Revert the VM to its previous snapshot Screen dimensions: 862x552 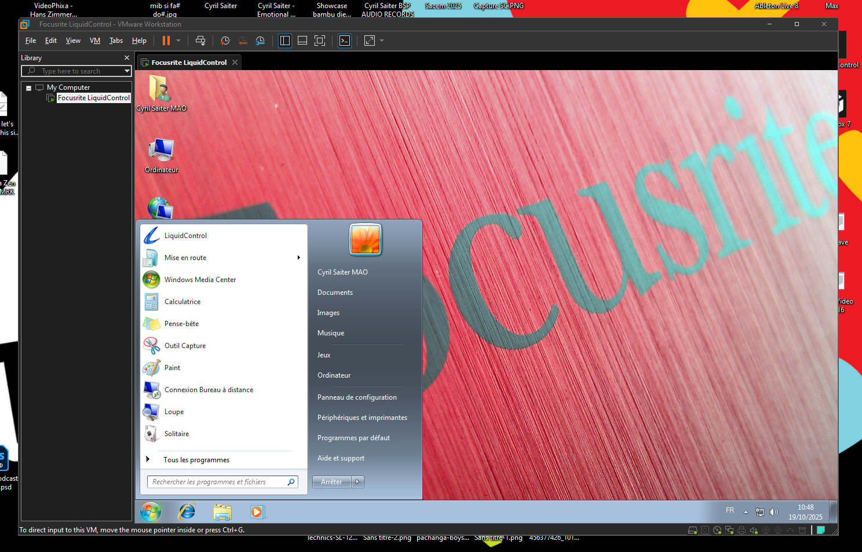pyautogui.click(x=243, y=41)
